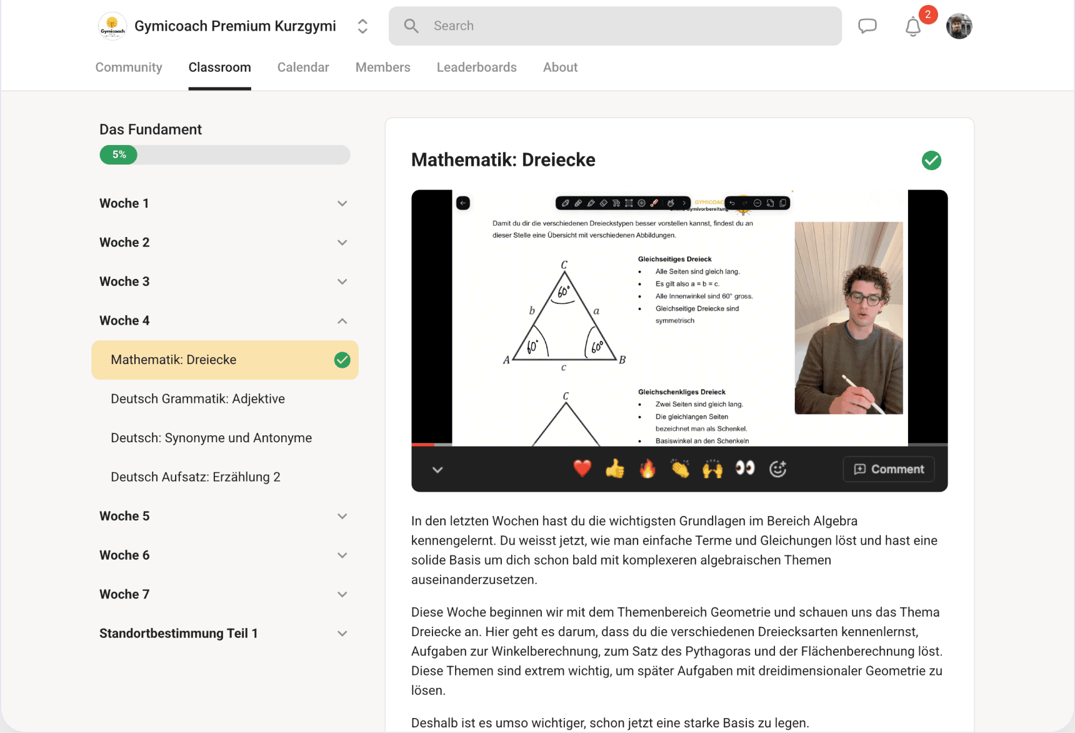This screenshot has height=733, width=1075.
Task: Open the profile avatar menu
Action: (959, 26)
